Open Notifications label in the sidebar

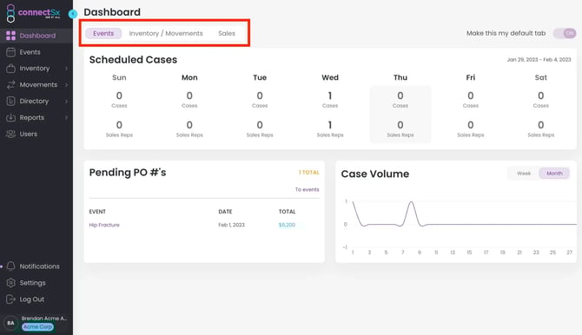(x=39, y=266)
